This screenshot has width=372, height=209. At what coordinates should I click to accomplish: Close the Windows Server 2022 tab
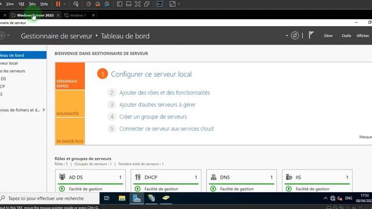click(x=58, y=15)
